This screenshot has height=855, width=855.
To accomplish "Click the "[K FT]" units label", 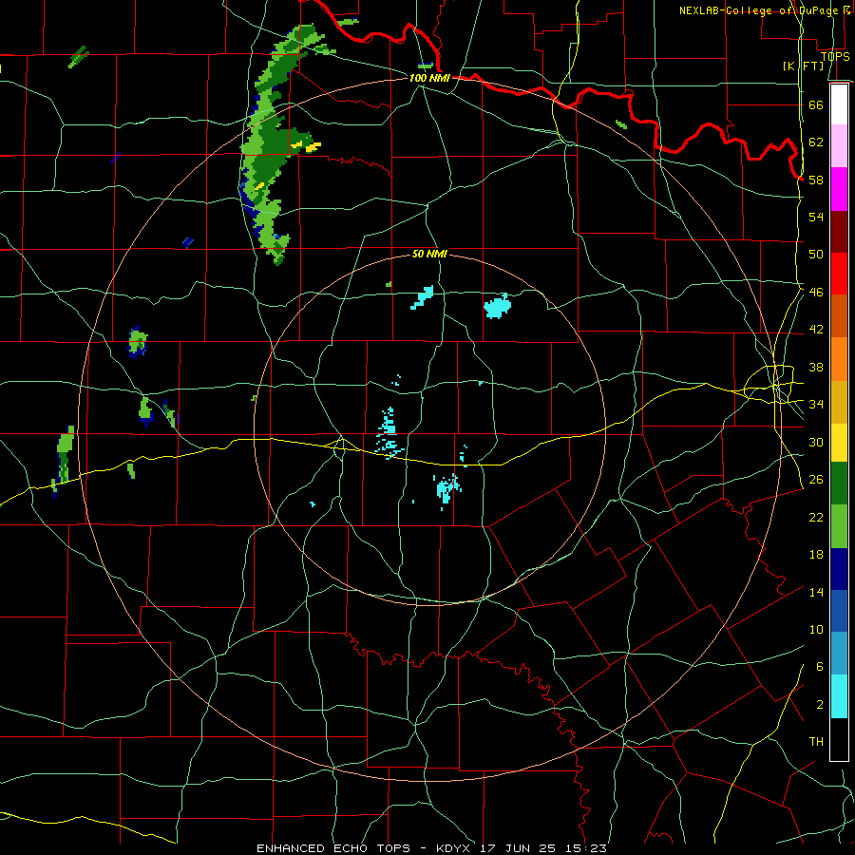I will tap(803, 66).
